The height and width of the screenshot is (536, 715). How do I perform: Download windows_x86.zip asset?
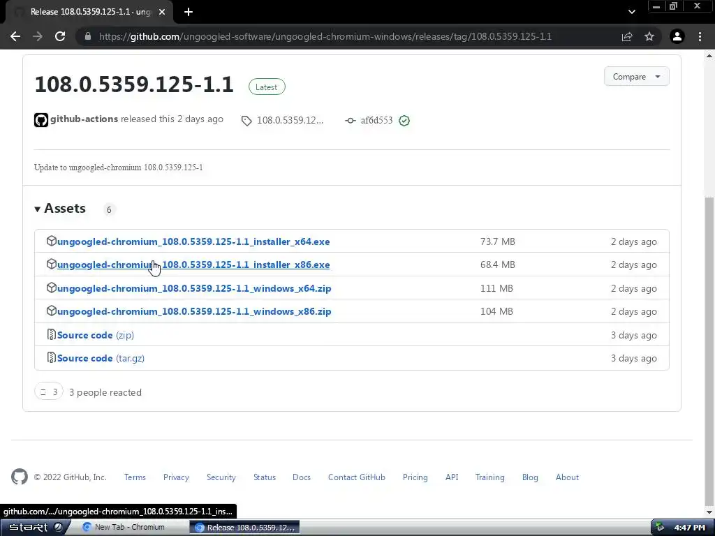click(x=194, y=312)
